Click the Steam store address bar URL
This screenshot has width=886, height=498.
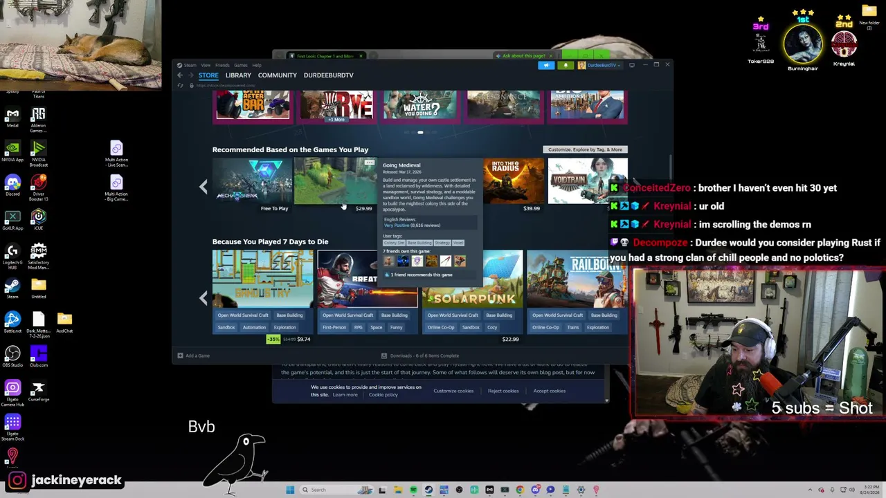pyautogui.click(x=227, y=86)
